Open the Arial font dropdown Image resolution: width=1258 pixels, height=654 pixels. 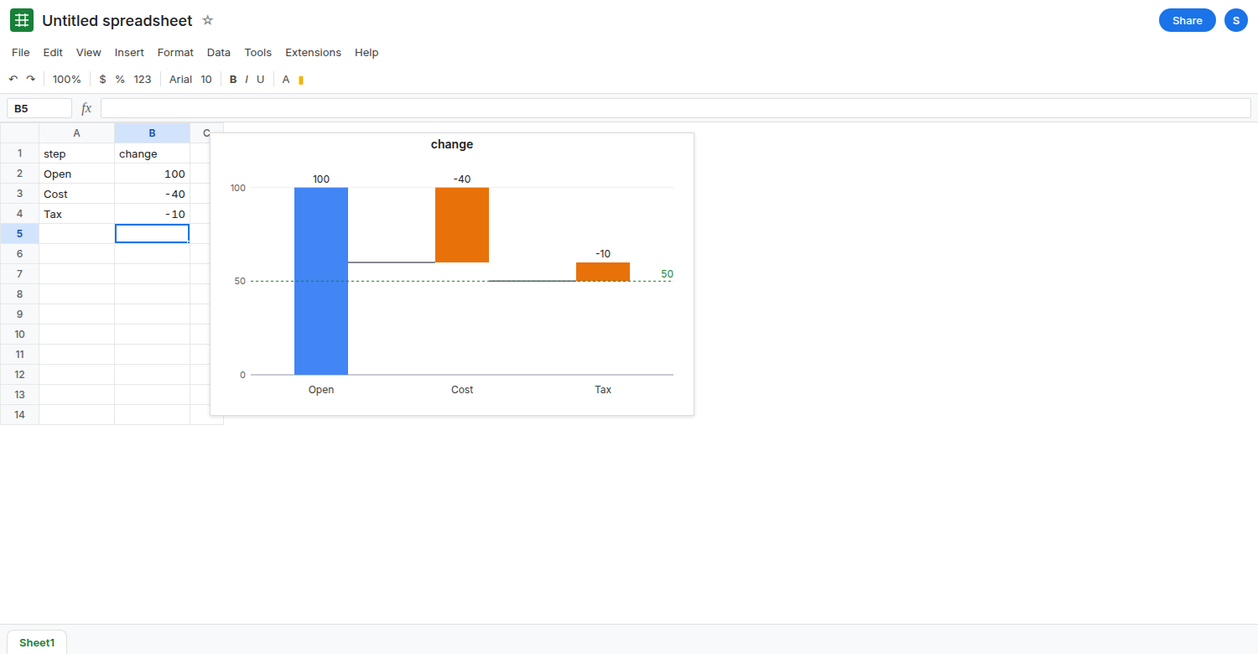(180, 79)
